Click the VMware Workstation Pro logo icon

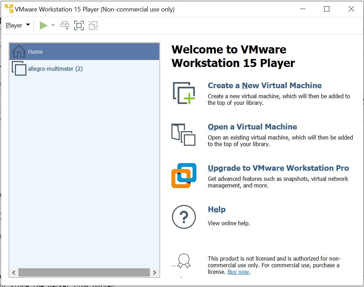[x=184, y=176]
